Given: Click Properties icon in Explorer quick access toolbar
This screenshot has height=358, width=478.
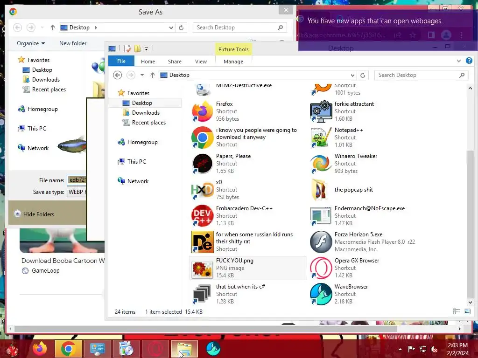Looking at the screenshot, I should tap(127, 48).
